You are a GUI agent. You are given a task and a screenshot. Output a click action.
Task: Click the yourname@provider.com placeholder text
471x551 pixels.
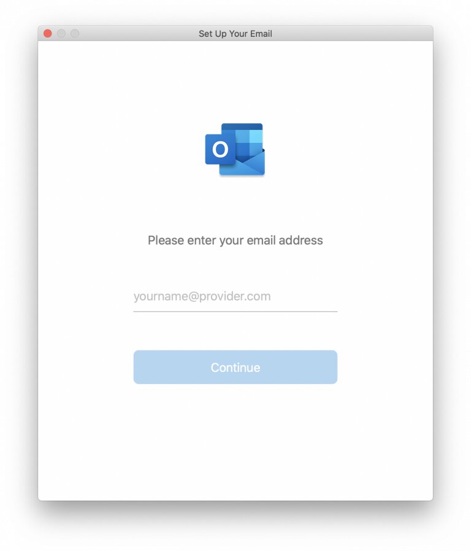coord(202,296)
